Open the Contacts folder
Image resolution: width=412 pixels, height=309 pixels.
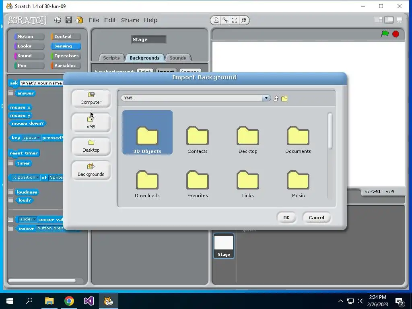[197, 140]
